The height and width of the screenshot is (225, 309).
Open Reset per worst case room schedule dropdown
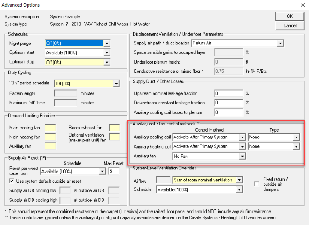pos(102,172)
